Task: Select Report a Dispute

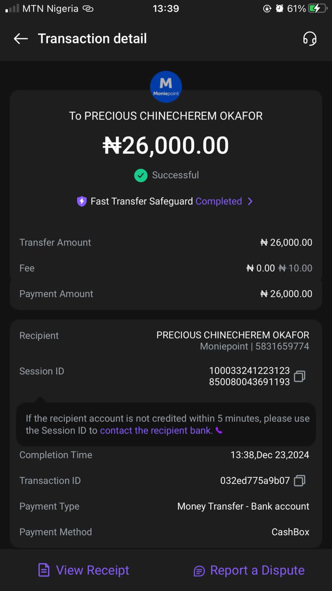Action: pyautogui.click(x=257, y=570)
